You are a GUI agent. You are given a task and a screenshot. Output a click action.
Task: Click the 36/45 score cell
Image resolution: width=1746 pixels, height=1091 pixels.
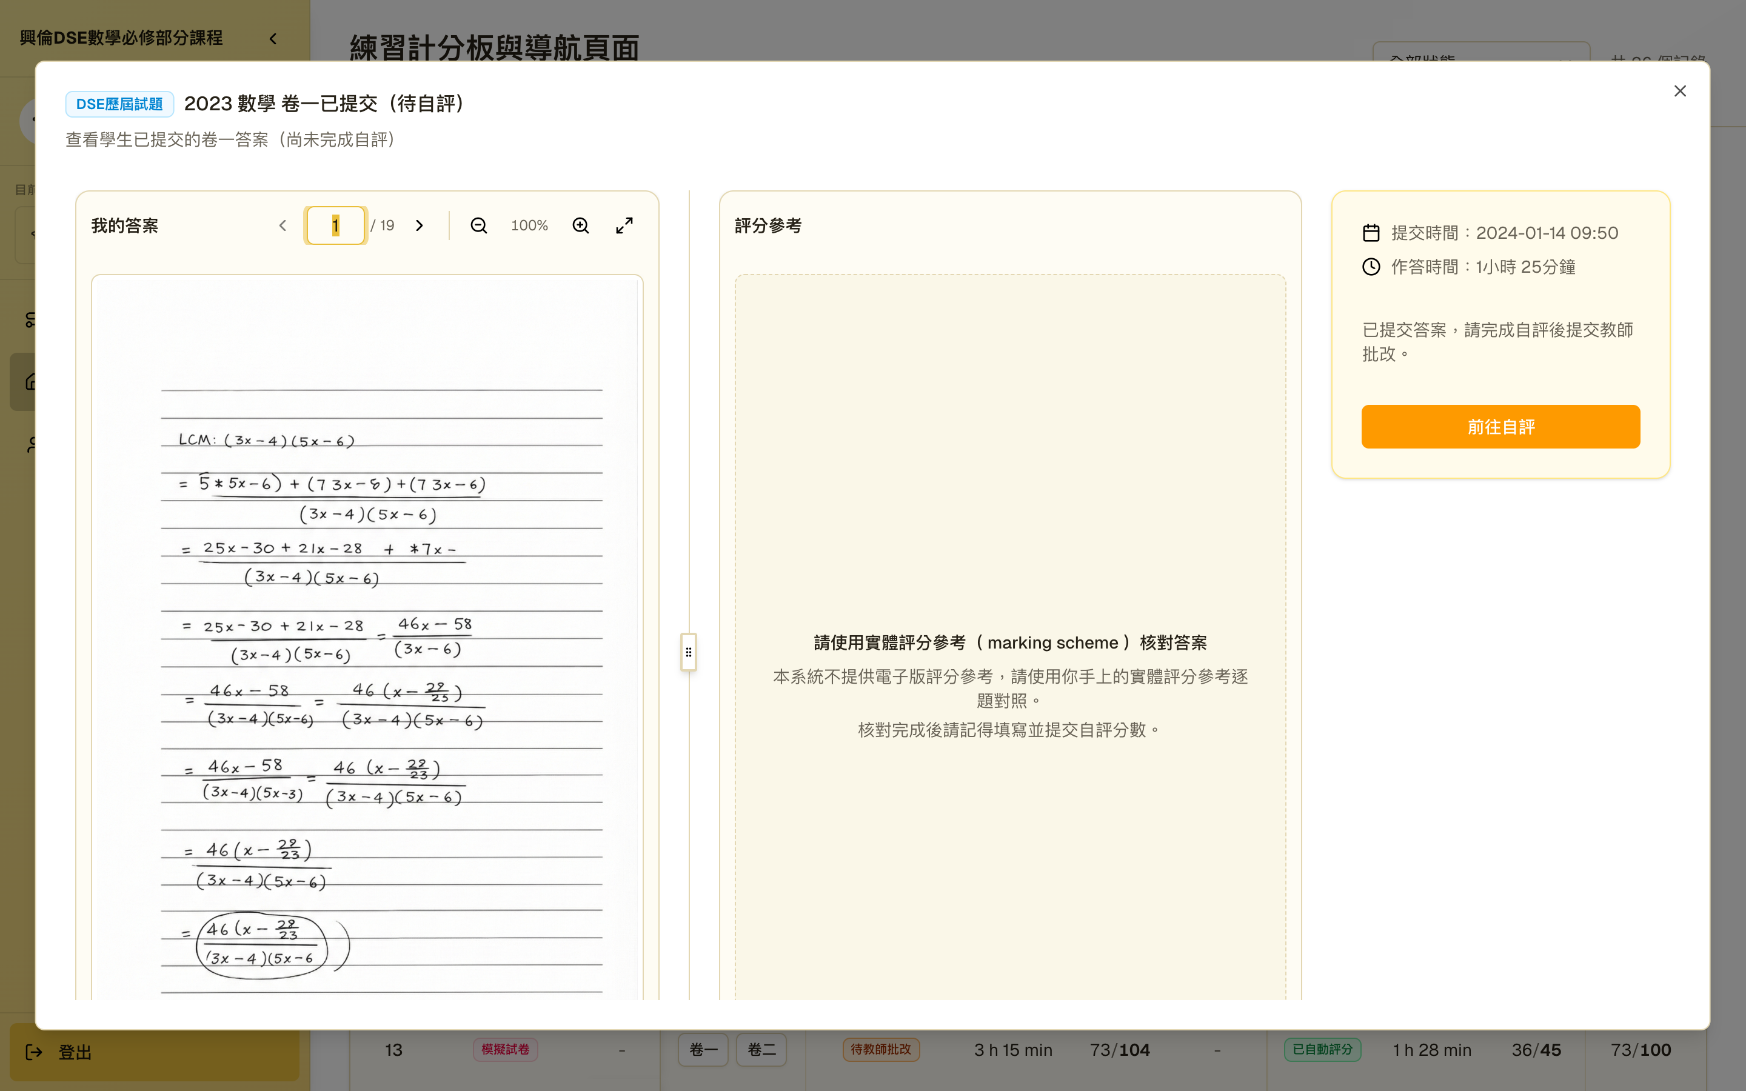[x=1536, y=1050]
